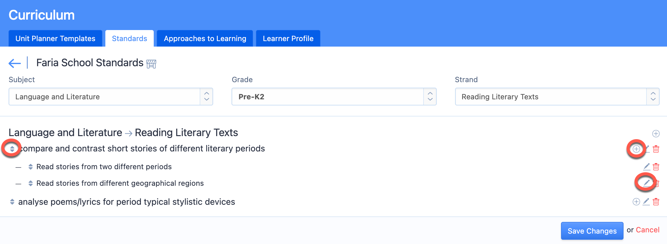Screen dimensions: 667x244
Task: Delete Read stories from two different periods
Action: [656, 167]
